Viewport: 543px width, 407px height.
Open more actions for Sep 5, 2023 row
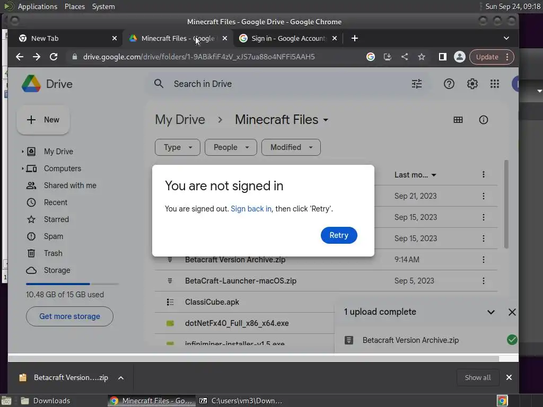[484, 281]
